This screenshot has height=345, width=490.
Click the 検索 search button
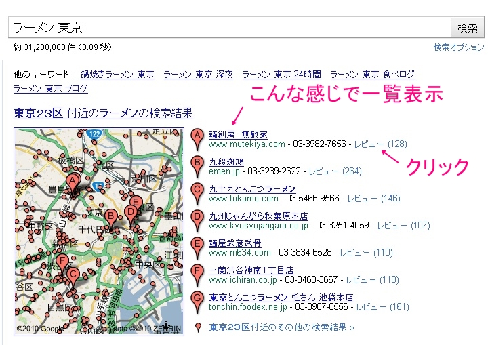click(x=468, y=28)
